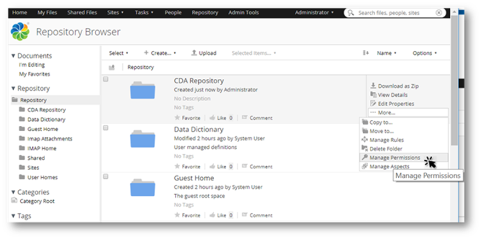Viewport: 481px width, 239px height.
Task: Click Download as Zip action icon
Action: click(x=374, y=86)
